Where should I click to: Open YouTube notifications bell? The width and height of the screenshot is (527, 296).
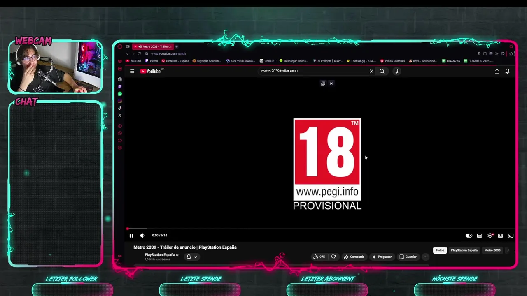(507, 71)
